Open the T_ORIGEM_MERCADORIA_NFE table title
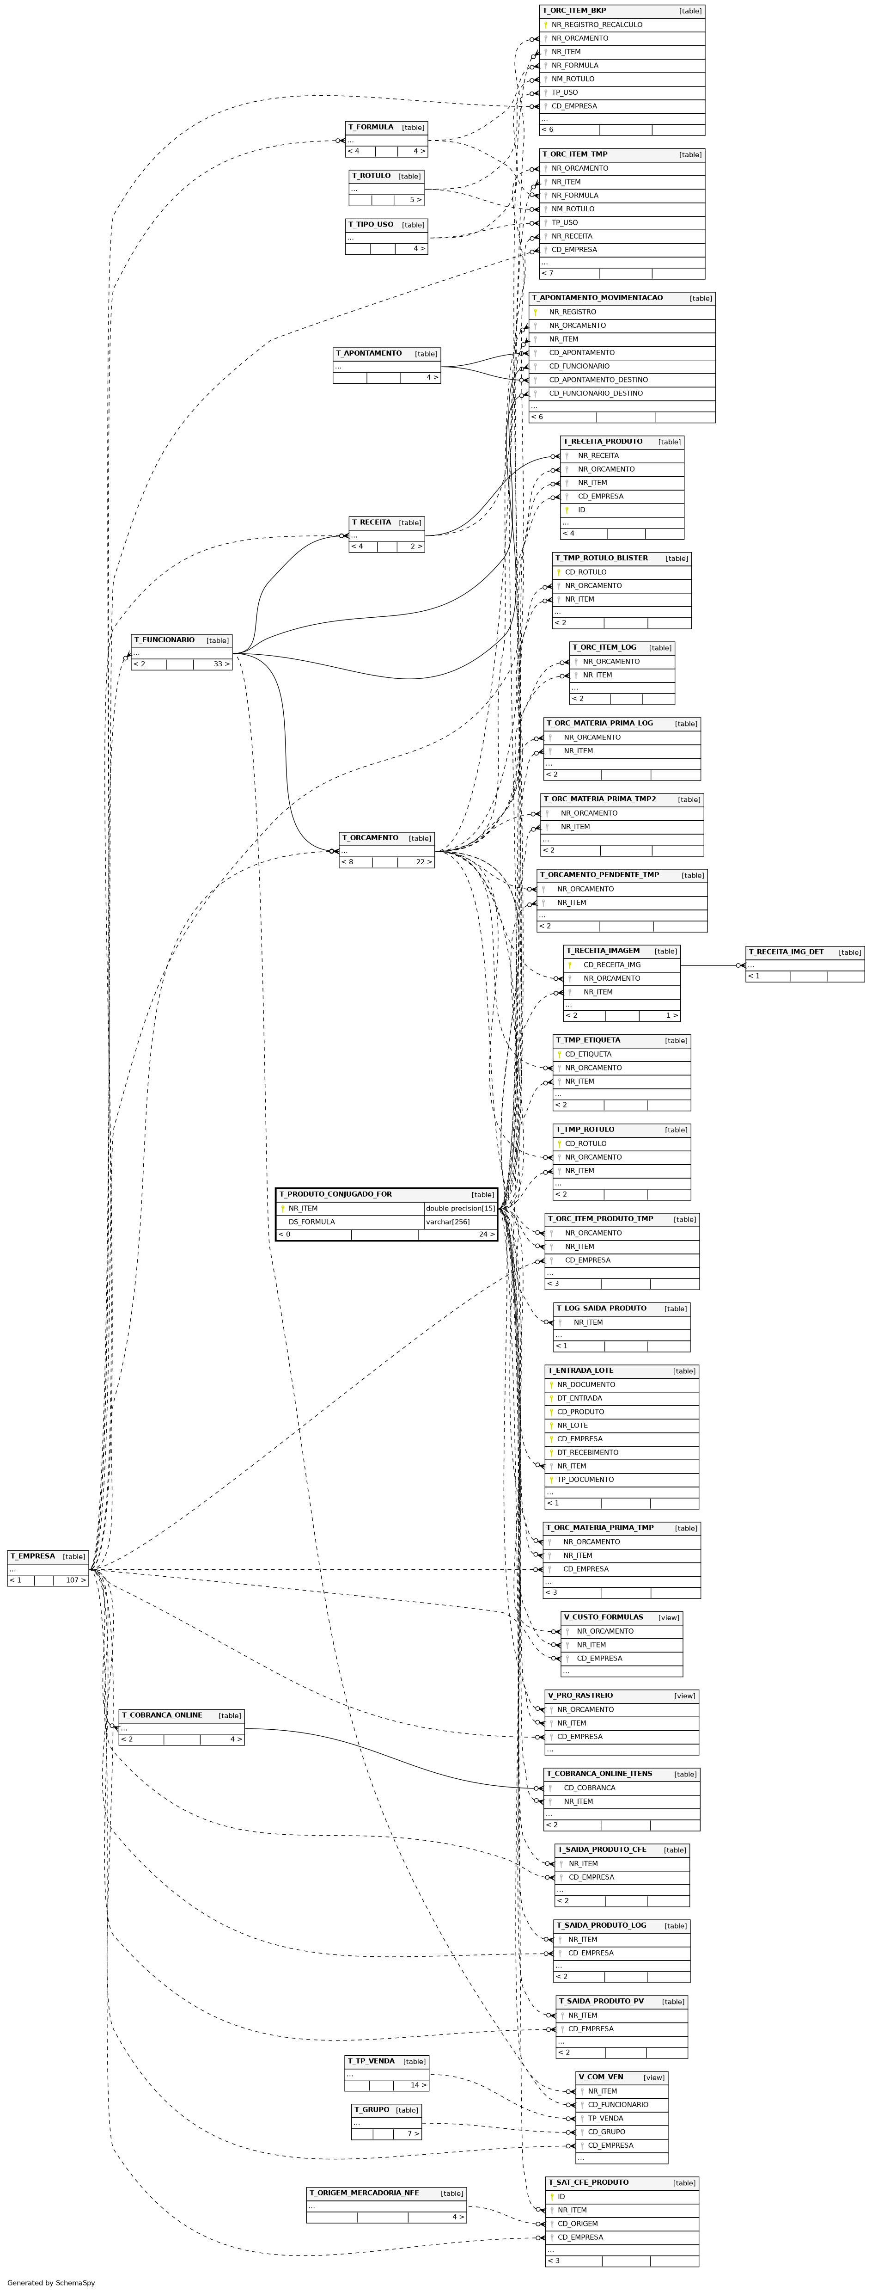The height and width of the screenshot is (2292, 872). (365, 2192)
